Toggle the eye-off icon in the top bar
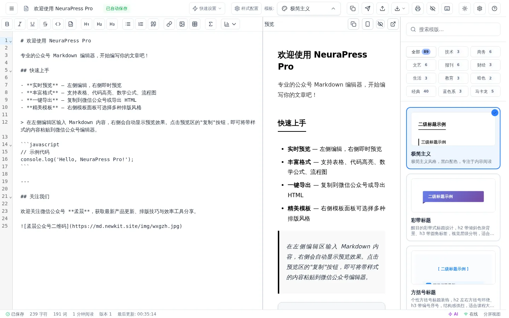 click(433, 8)
